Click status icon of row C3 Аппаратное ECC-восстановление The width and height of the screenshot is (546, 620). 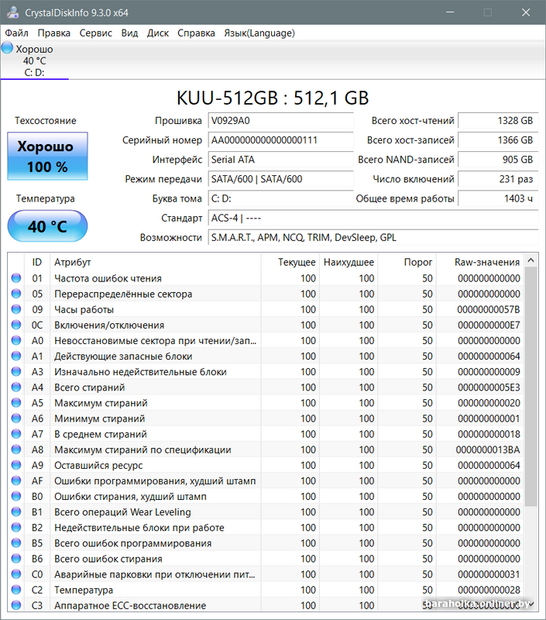[16, 605]
